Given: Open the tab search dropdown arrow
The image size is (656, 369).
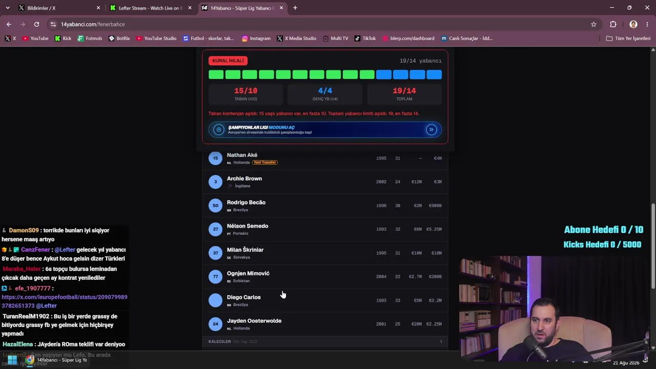Looking at the screenshot, I should [x=7, y=8].
